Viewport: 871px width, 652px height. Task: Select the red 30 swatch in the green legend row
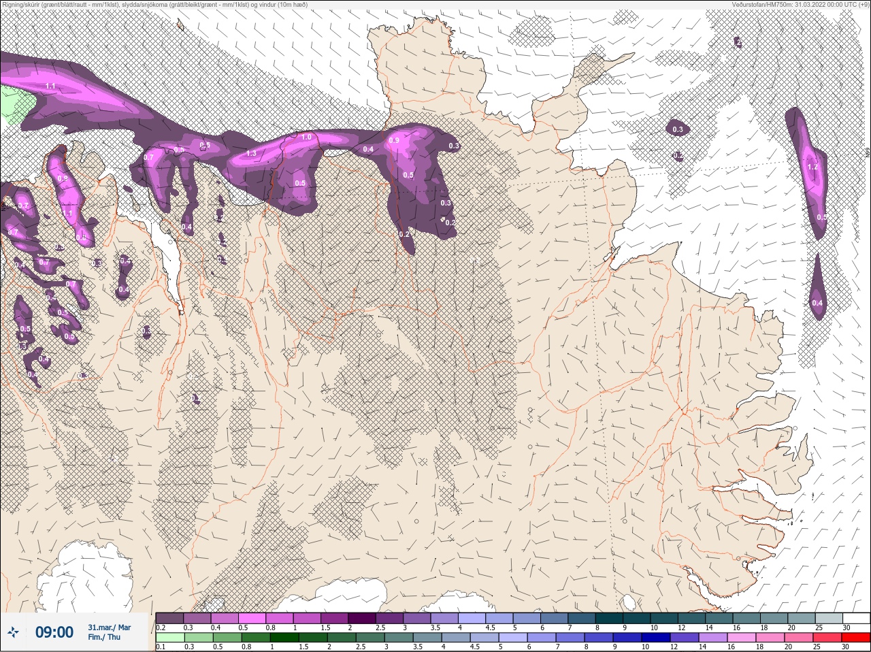pyautogui.click(x=856, y=638)
